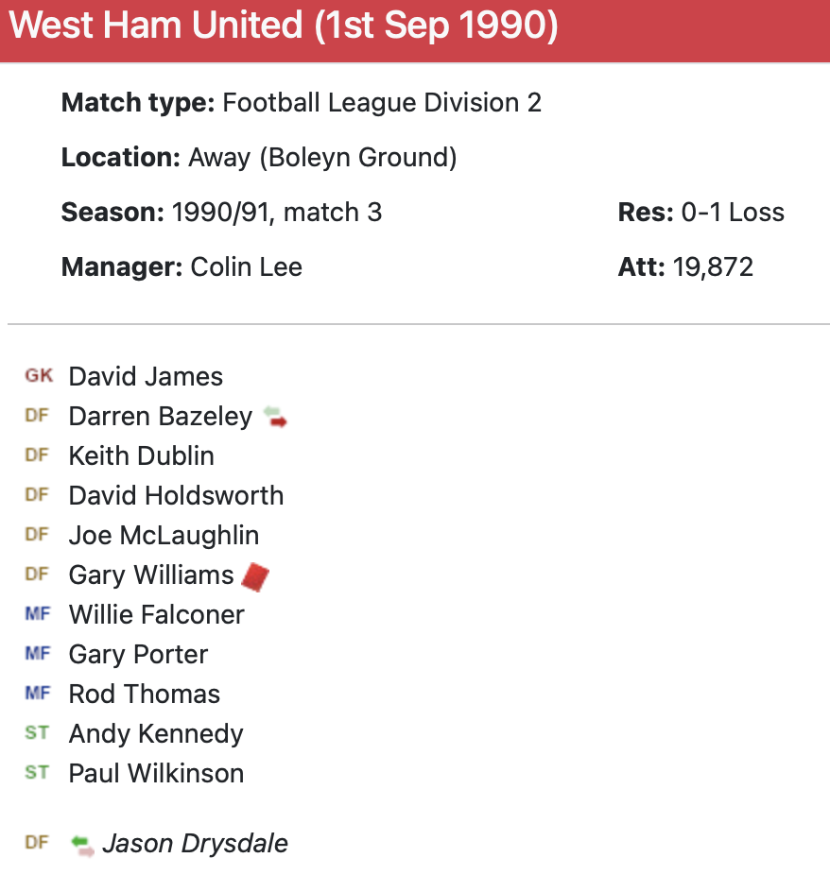Click the West Ham United match header

pos(284,26)
